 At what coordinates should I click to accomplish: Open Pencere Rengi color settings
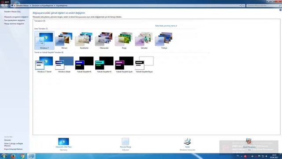click(x=125, y=144)
